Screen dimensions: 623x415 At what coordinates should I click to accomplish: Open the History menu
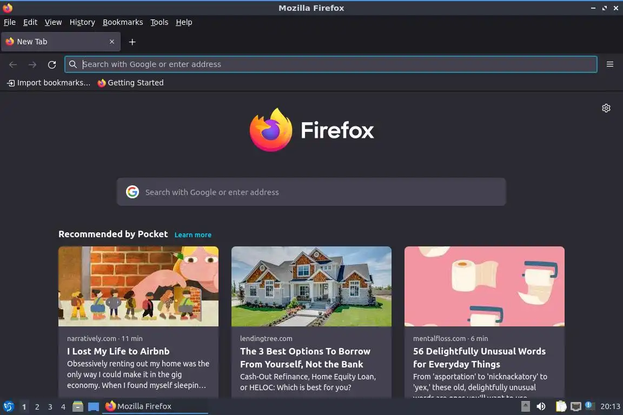[x=82, y=22]
